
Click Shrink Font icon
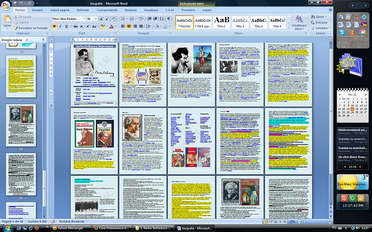click(x=107, y=19)
